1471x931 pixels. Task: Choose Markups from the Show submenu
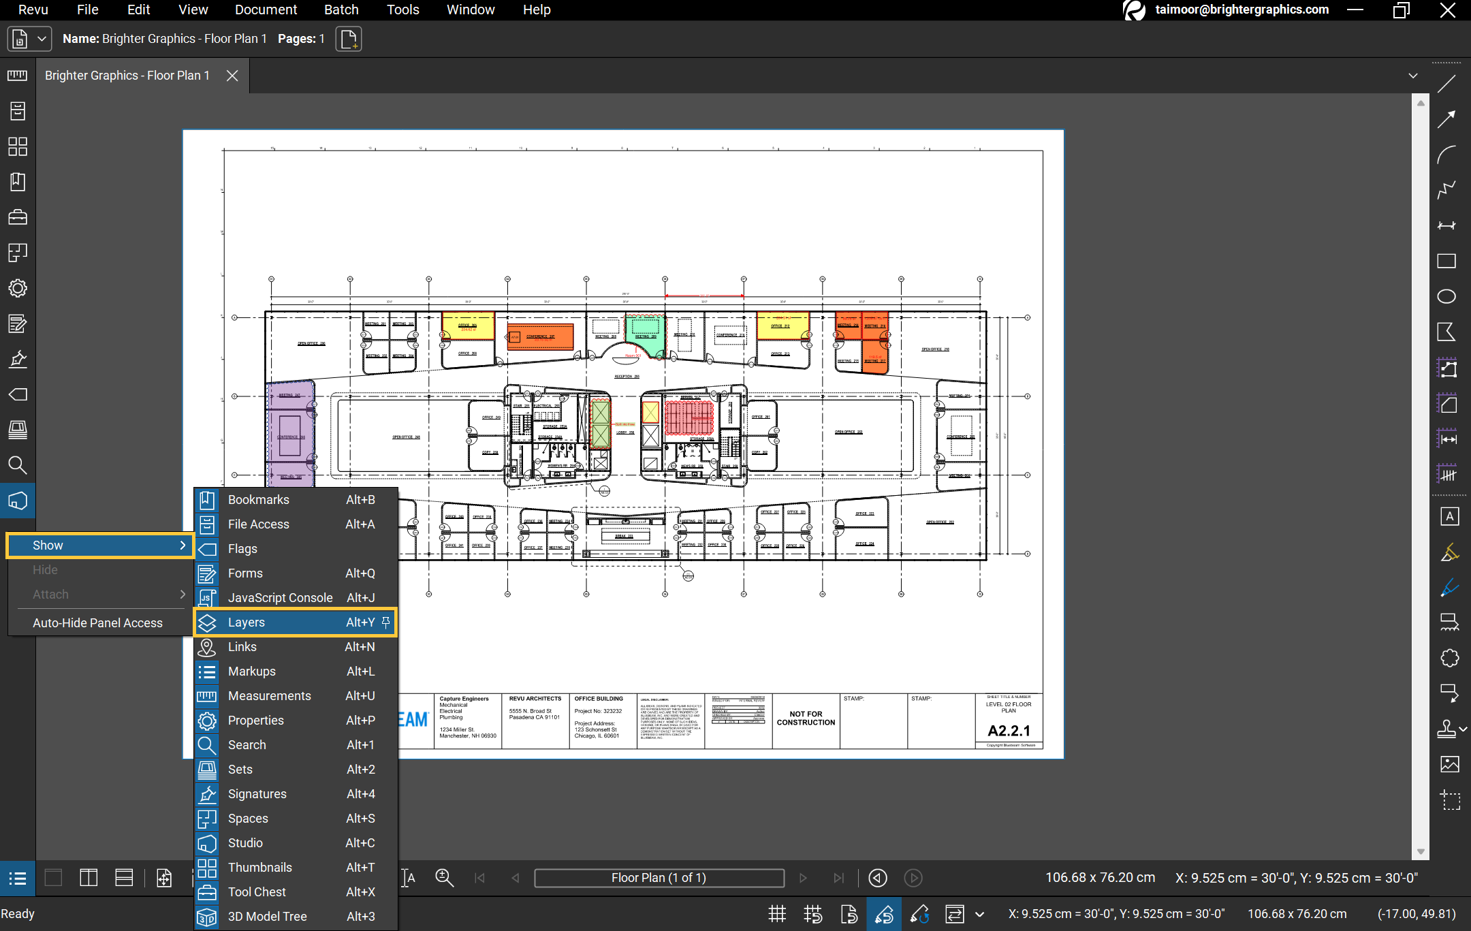click(x=252, y=671)
